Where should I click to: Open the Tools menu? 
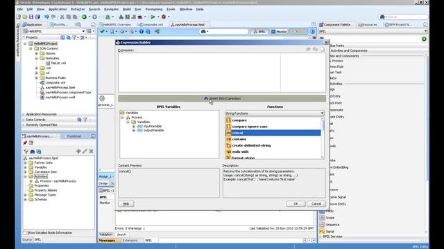point(171,9)
